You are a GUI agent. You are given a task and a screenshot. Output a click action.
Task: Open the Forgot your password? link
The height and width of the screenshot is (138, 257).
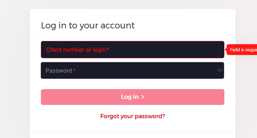133,116
